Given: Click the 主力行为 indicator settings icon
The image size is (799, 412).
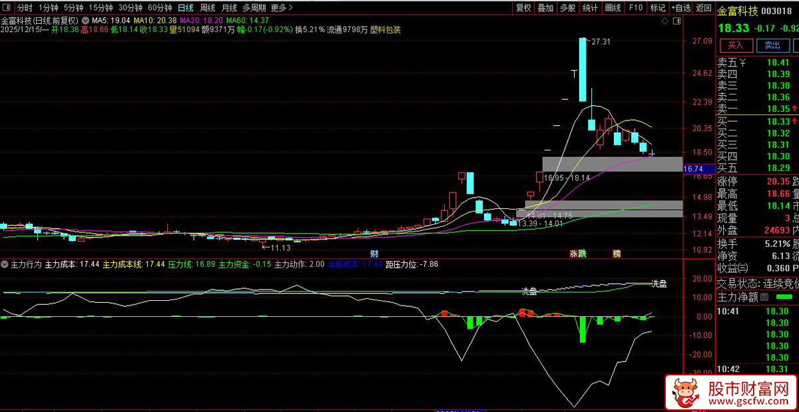Looking at the screenshot, I should tap(5, 264).
